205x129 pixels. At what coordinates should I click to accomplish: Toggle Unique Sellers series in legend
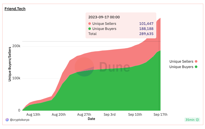click(x=183, y=62)
